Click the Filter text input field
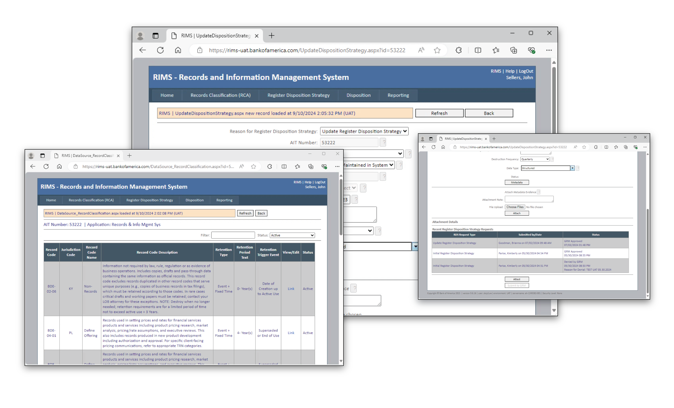 tap(233, 235)
